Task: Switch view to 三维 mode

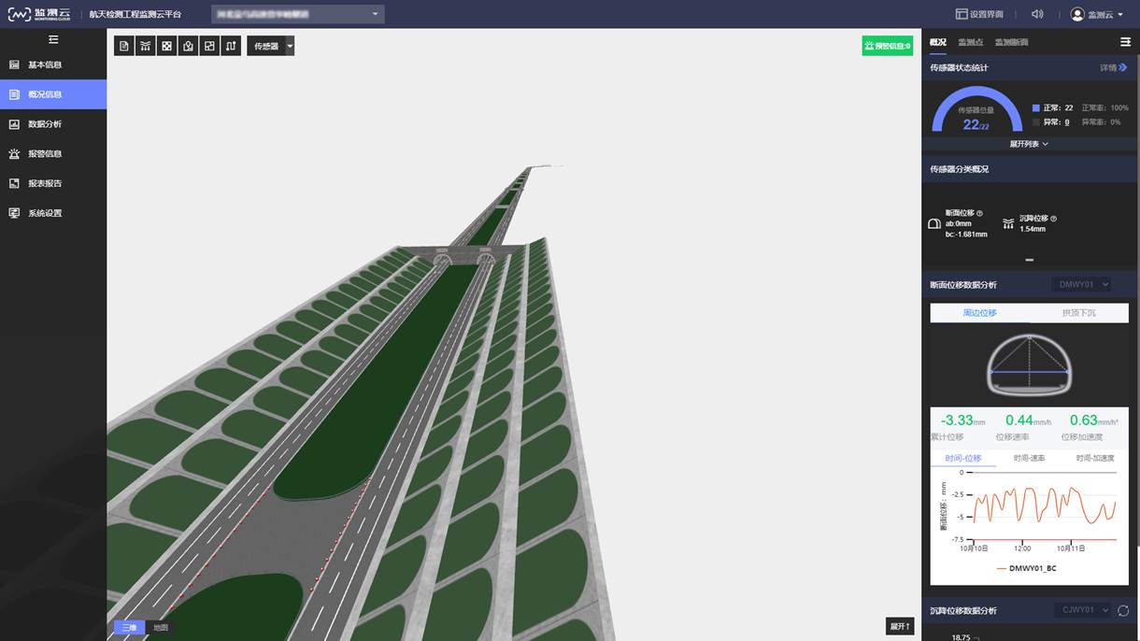Action: tap(129, 627)
